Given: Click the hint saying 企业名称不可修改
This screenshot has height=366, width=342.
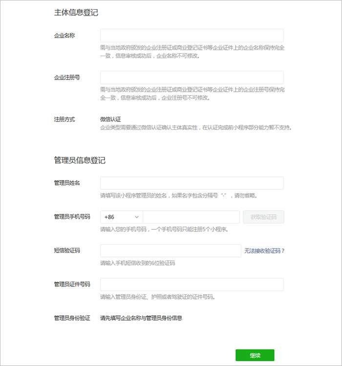Looking at the screenshot, I should point(192,52).
